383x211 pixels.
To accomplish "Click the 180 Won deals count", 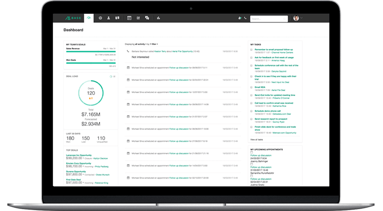I will click(70, 139).
